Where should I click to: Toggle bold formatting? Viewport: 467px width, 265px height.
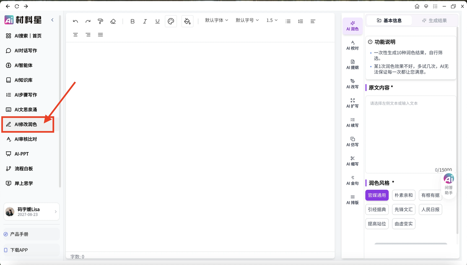(132, 21)
